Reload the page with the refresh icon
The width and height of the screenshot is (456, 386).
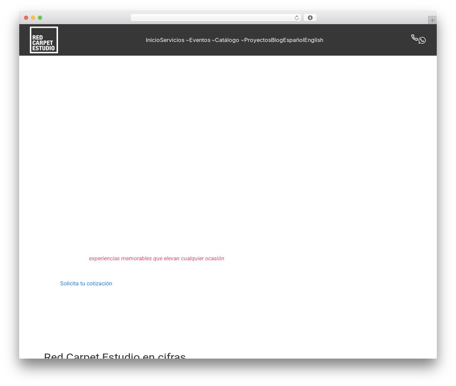tap(296, 18)
